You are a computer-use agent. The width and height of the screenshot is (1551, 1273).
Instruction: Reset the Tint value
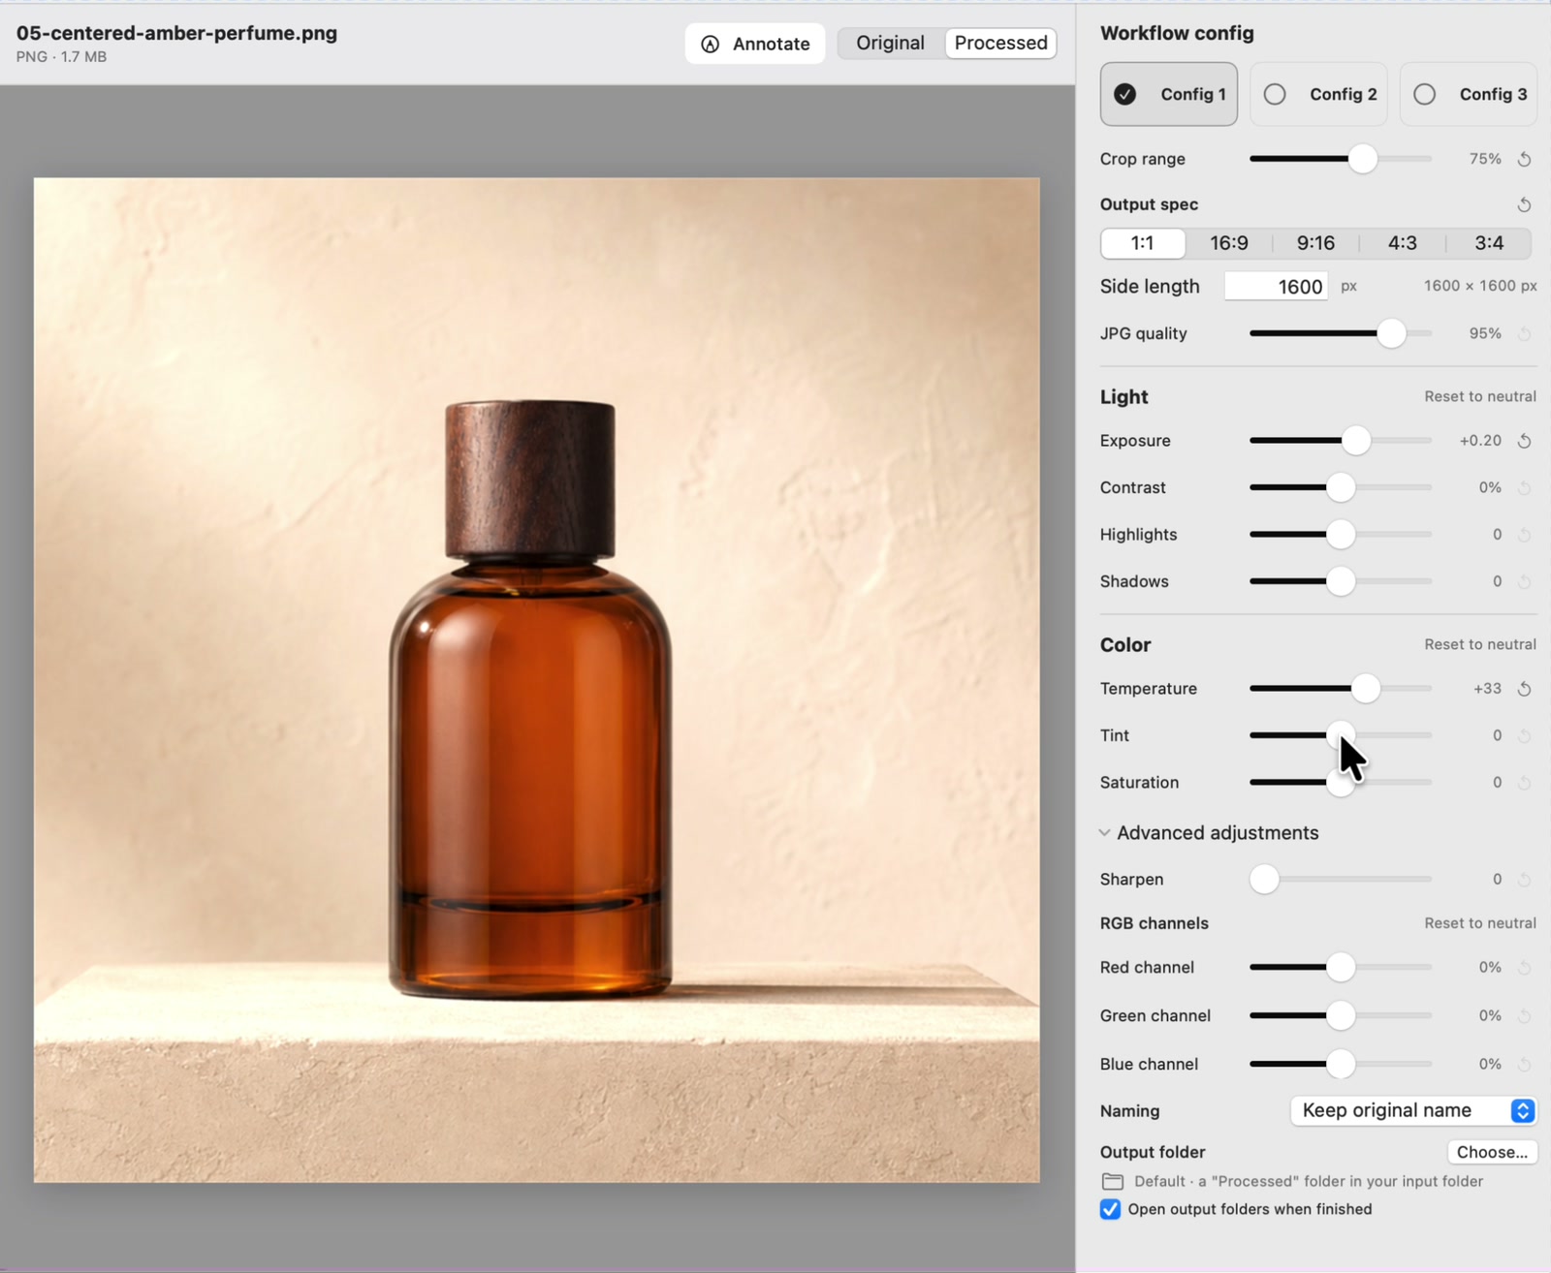[x=1524, y=735]
